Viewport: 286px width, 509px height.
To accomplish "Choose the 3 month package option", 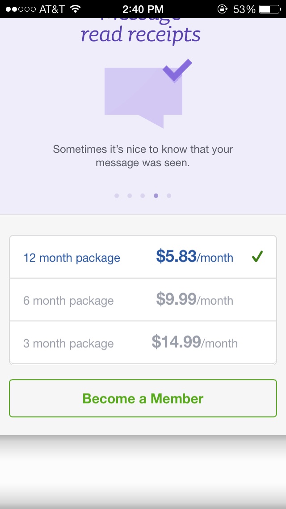I will click(x=68, y=344).
